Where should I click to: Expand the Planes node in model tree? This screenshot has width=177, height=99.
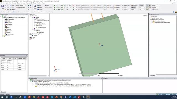(29, 37)
